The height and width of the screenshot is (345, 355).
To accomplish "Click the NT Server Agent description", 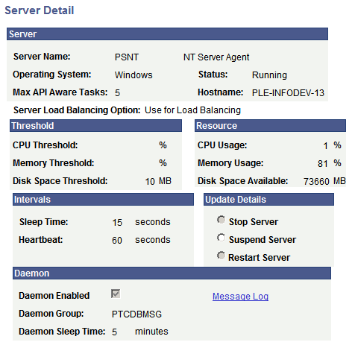I will tap(216, 57).
